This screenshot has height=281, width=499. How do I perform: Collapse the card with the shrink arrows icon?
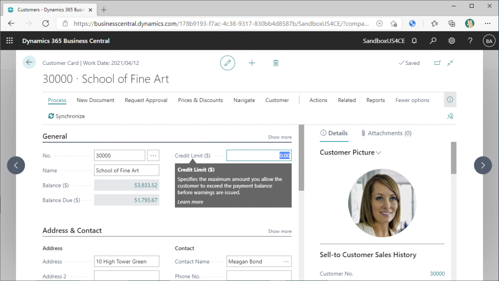(450, 63)
